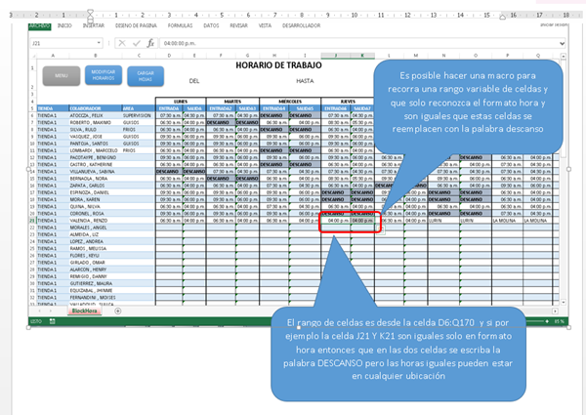Click the zoom in plus icon in the status bar
This screenshot has height=415, width=586.
coord(547,321)
